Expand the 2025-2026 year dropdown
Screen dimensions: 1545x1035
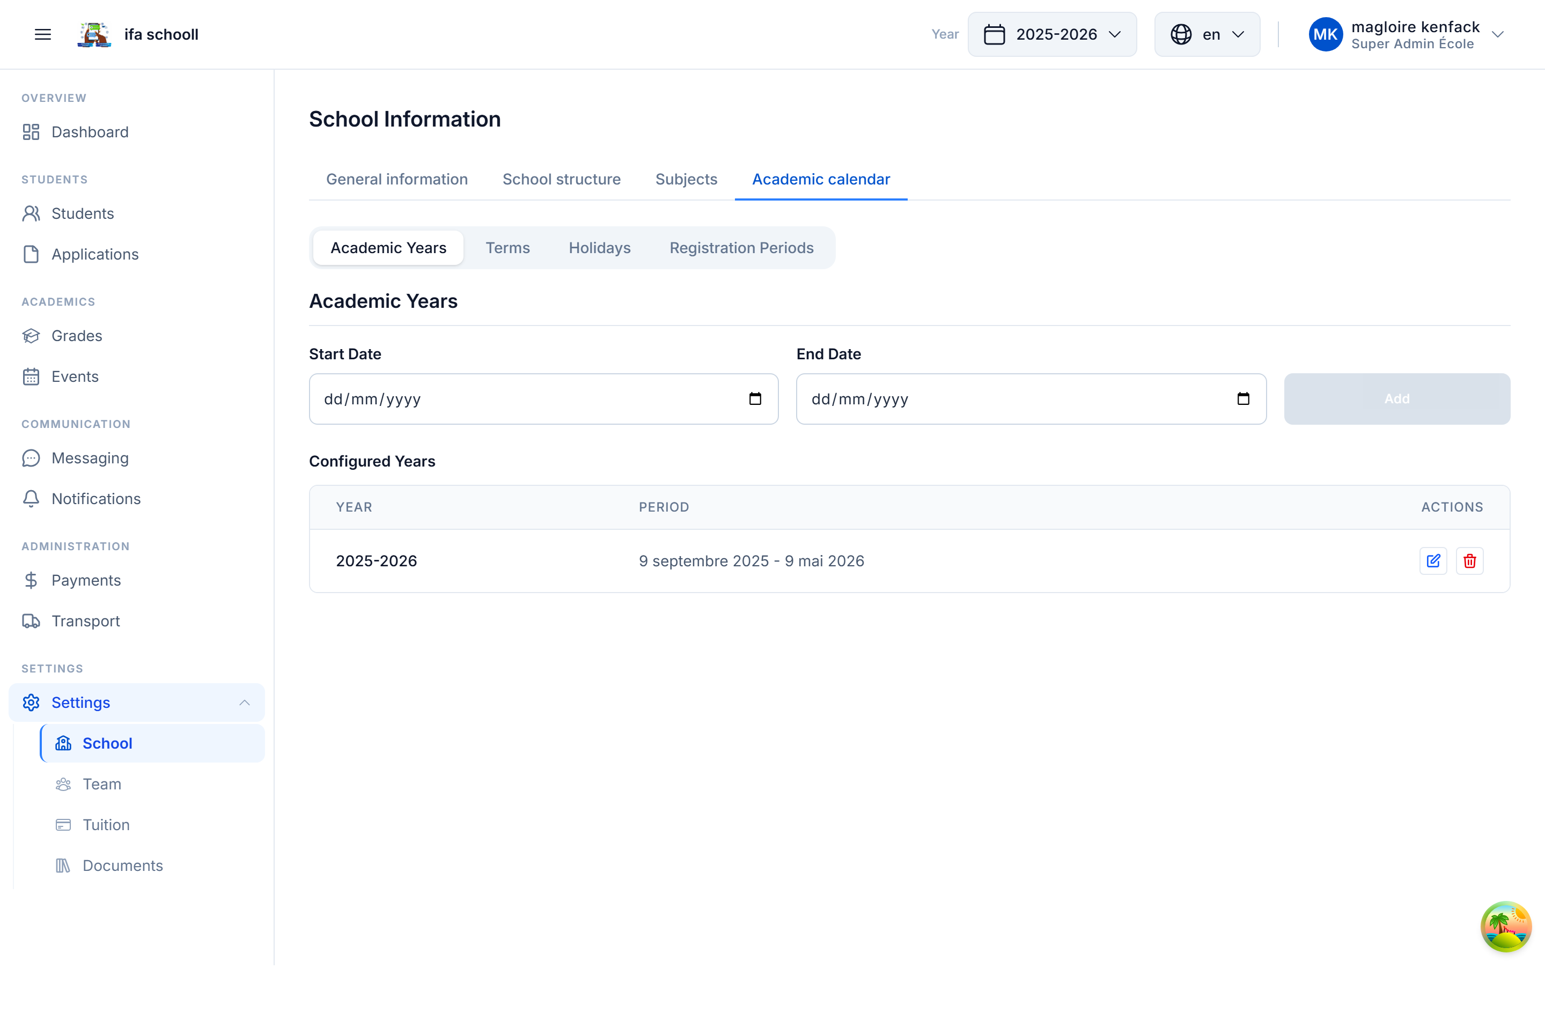(1053, 34)
